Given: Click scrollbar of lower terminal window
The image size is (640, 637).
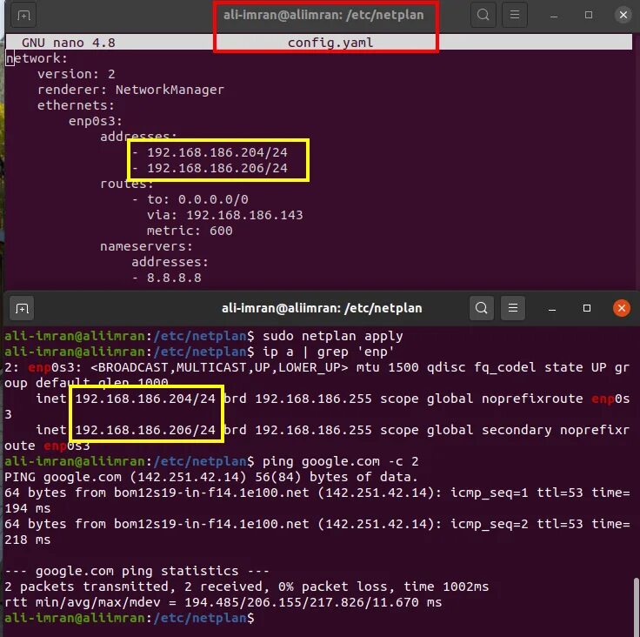Looking at the screenshot, I should [636, 607].
